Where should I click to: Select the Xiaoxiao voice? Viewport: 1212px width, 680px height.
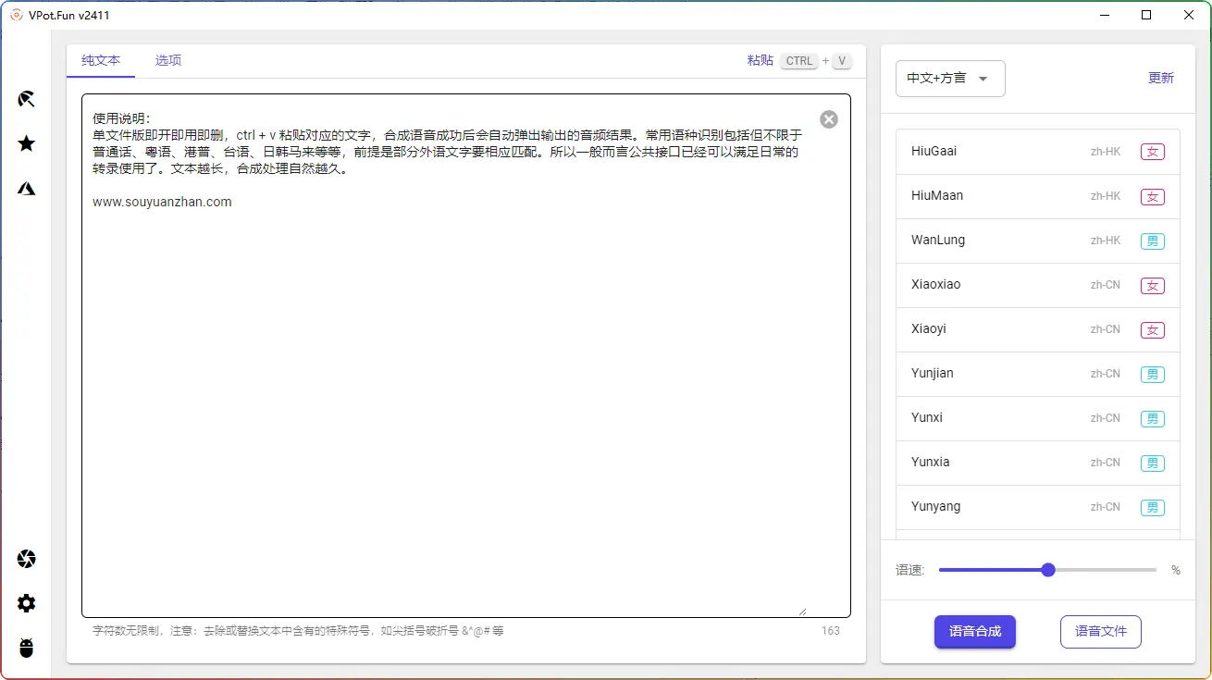(x=1038, y=285)
